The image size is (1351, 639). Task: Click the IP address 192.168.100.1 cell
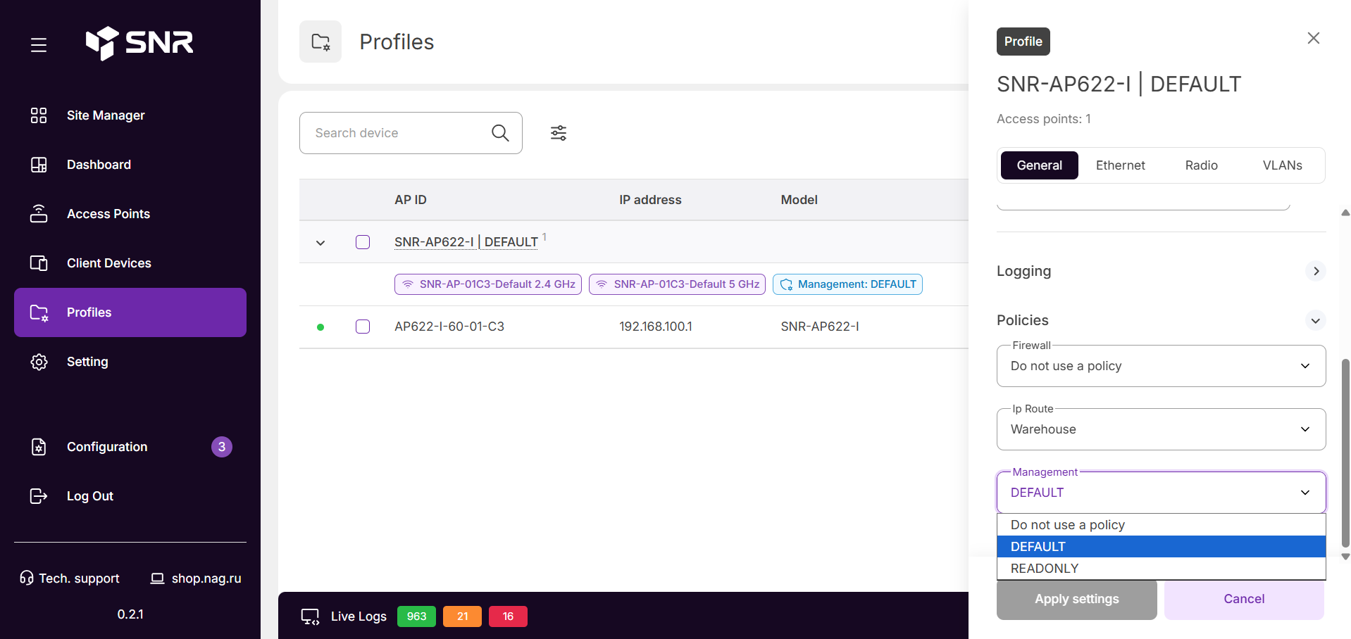(656, 327)
